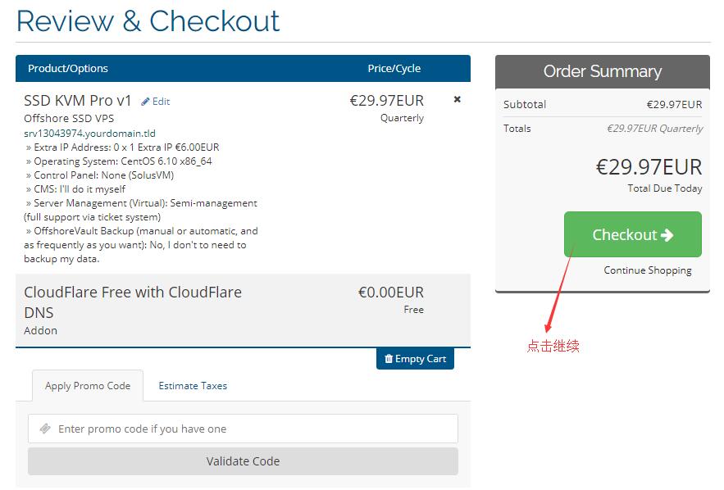Click the Edit link for SSD KVM Pro
This screenshot has width=724, height=490.
coord(156,102)
